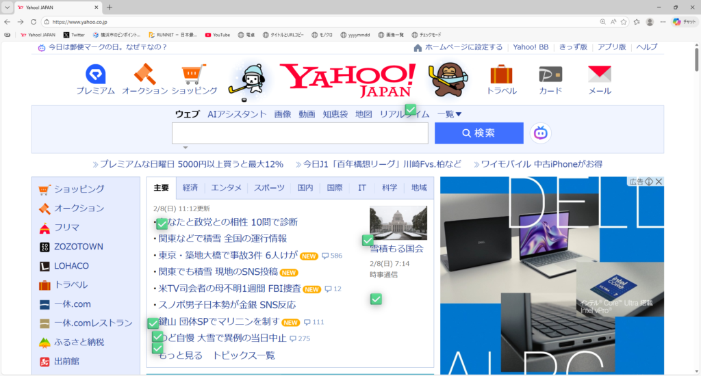Click inside the Yahoo search text field
This screenshot has width=701, height=376.
point(300,133)
